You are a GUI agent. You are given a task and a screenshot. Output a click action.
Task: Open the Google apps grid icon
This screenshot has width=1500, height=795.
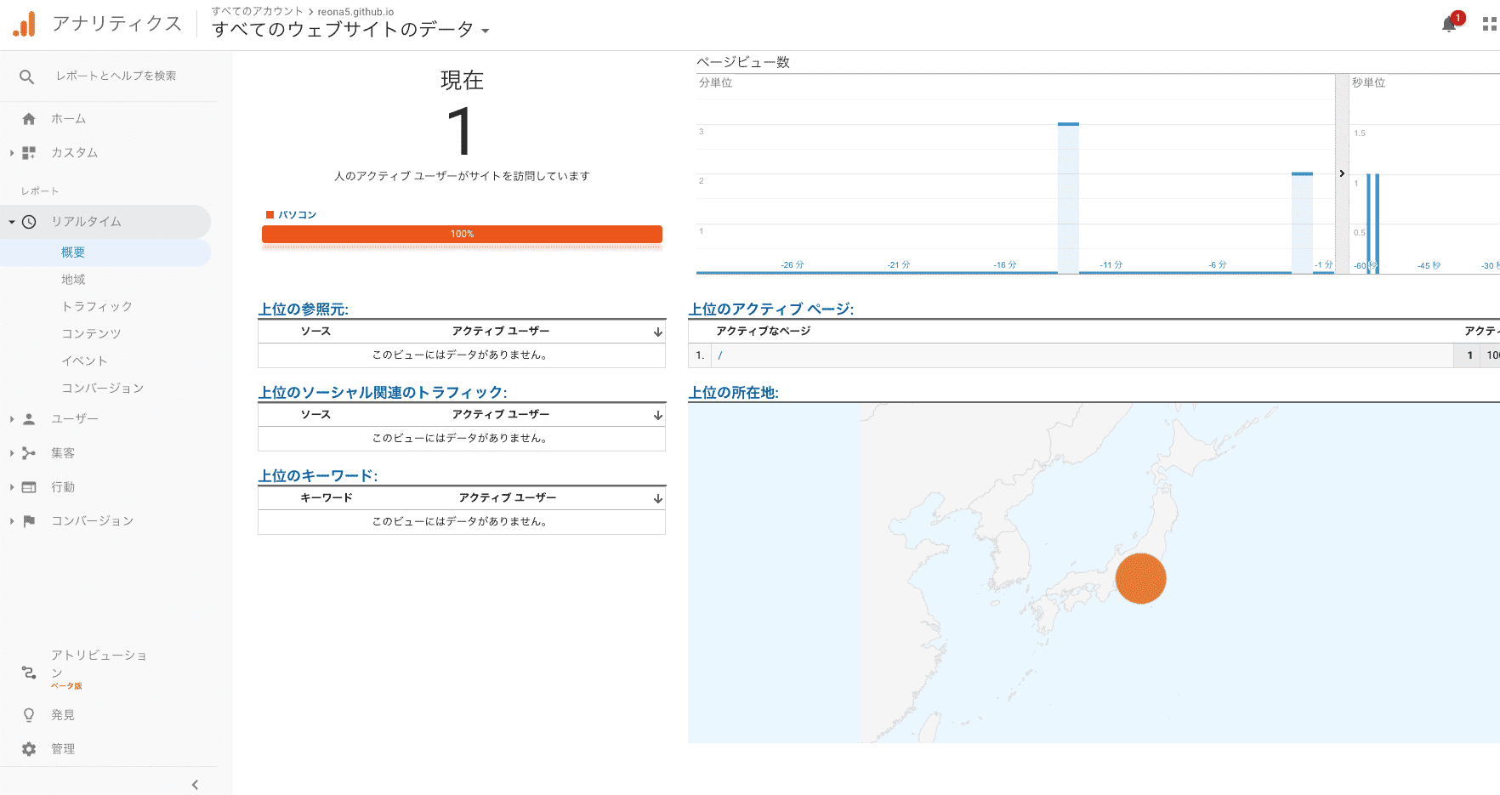[x=1489, y=25]
